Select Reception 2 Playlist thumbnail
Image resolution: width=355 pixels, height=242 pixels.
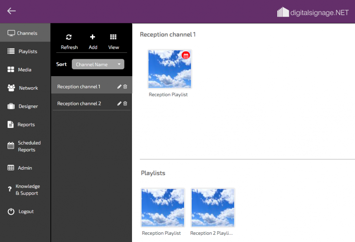(213, 207)
